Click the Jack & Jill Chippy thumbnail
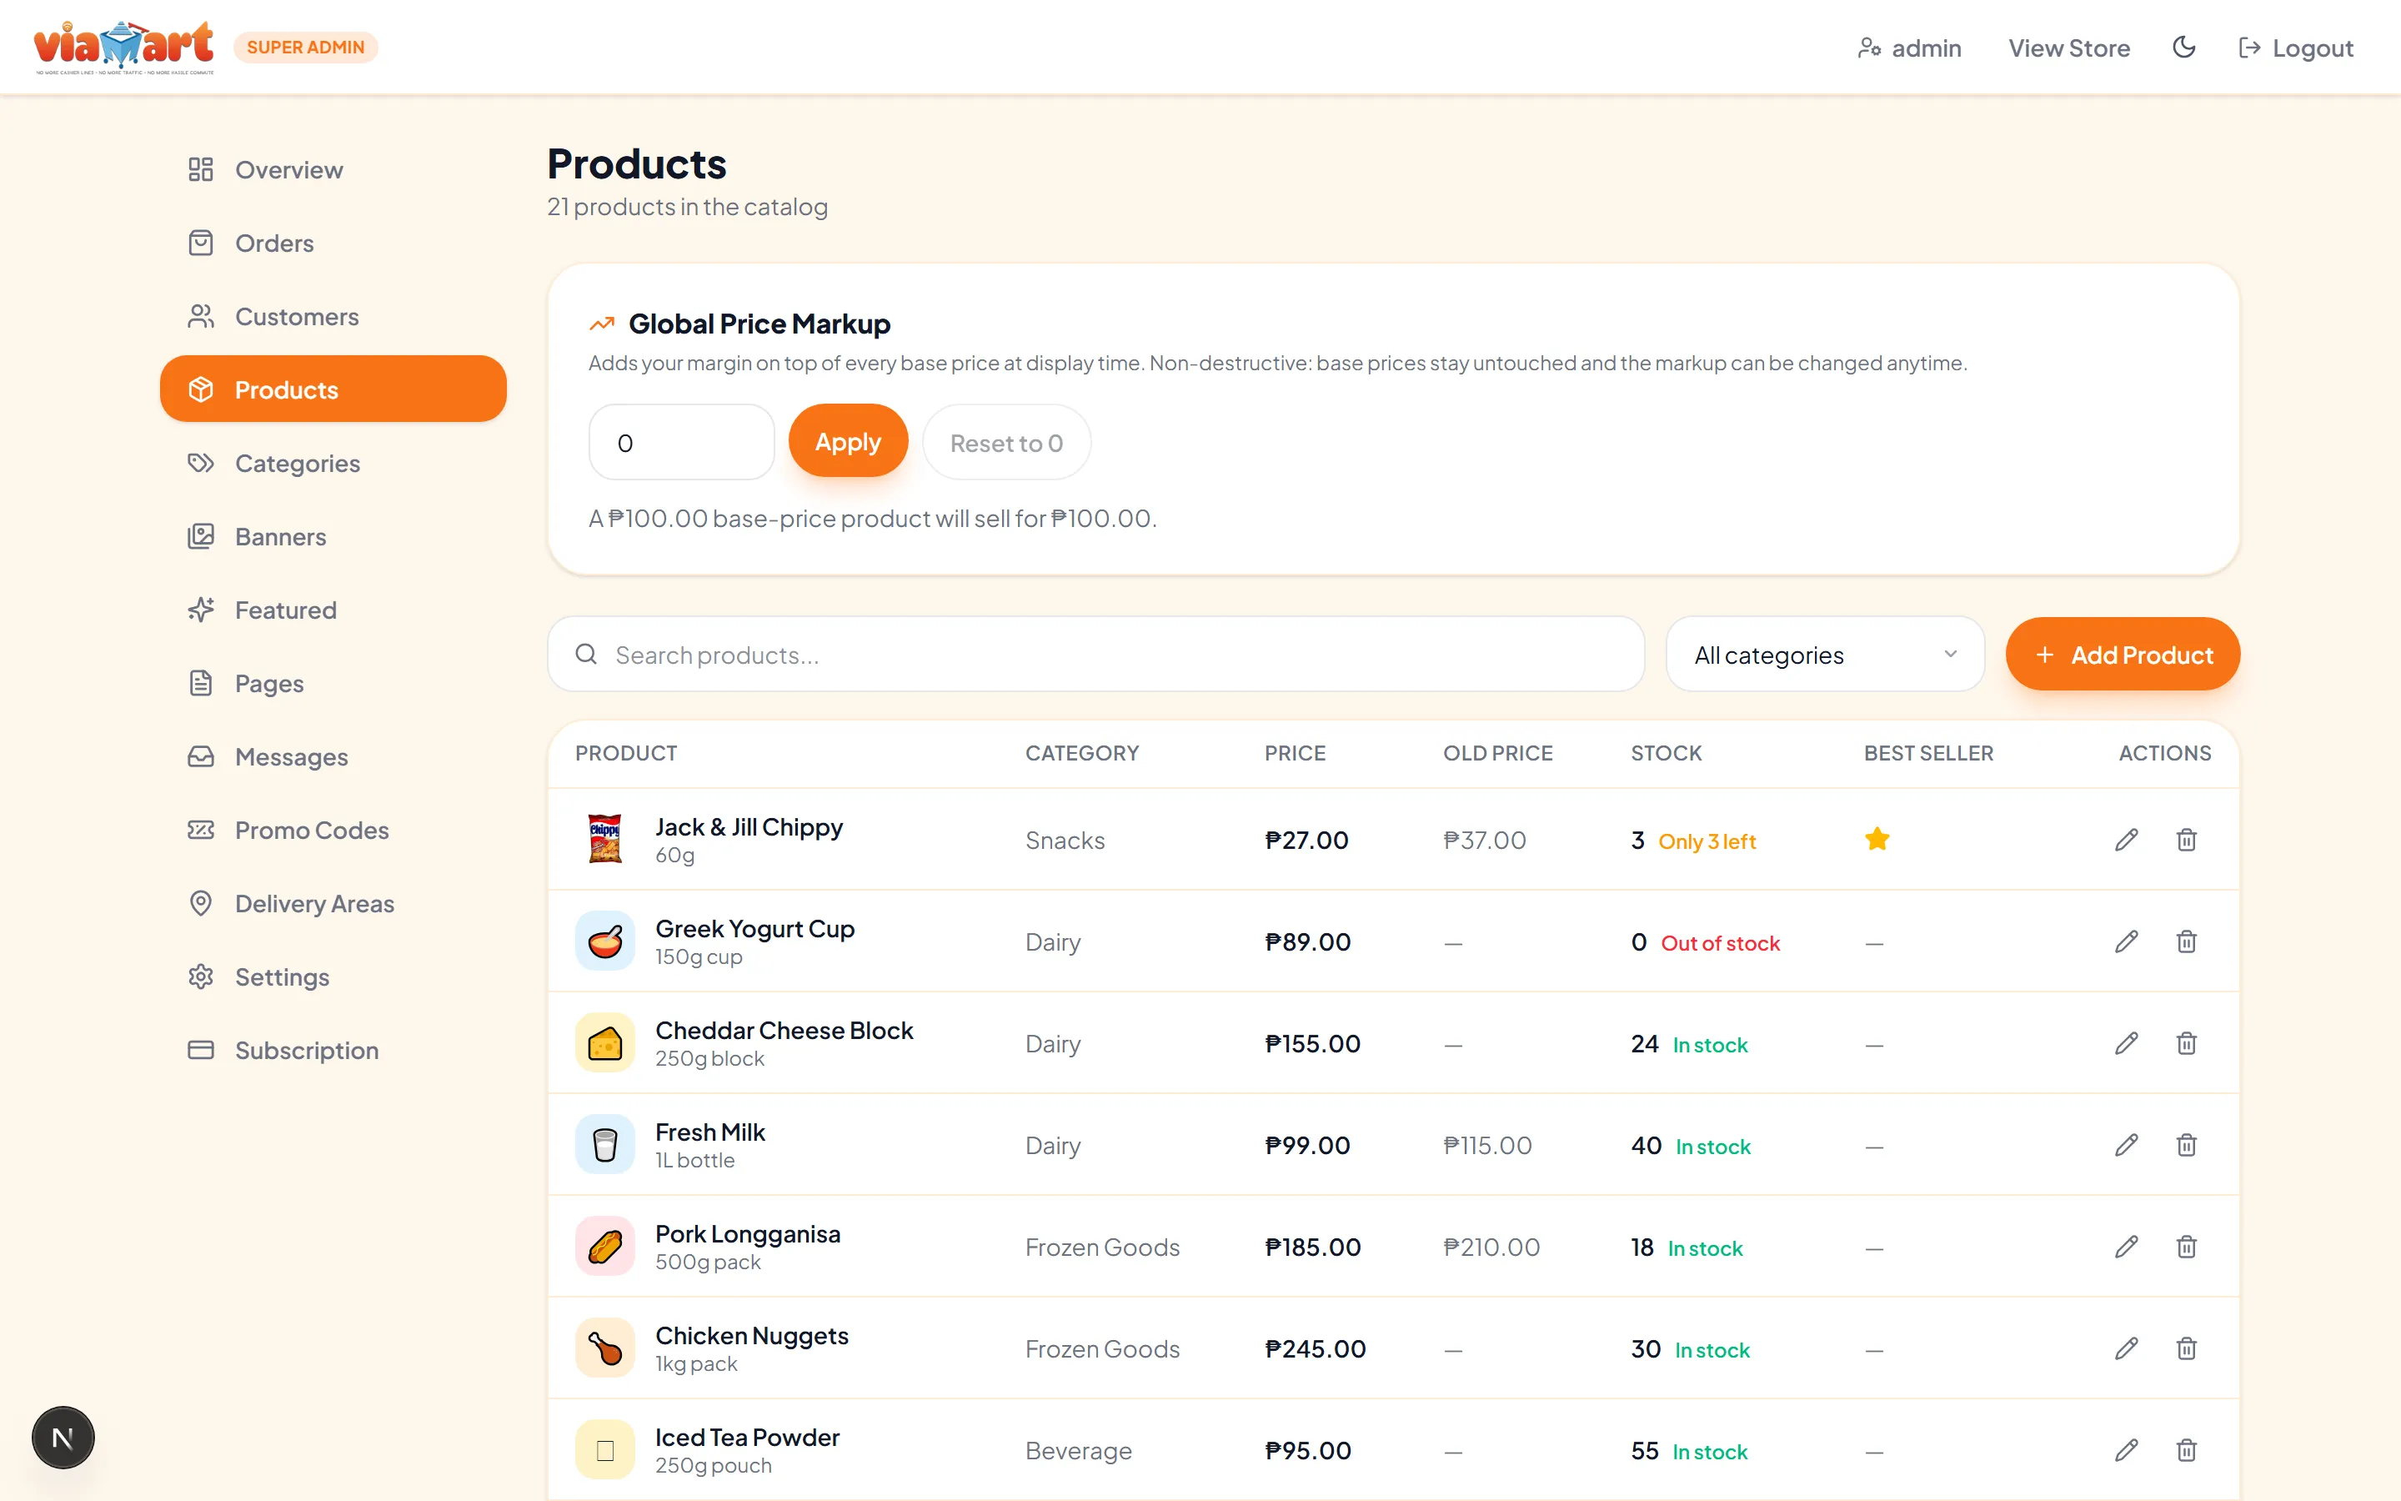This screenshot has height=1501, width=2401. [604, 840]
